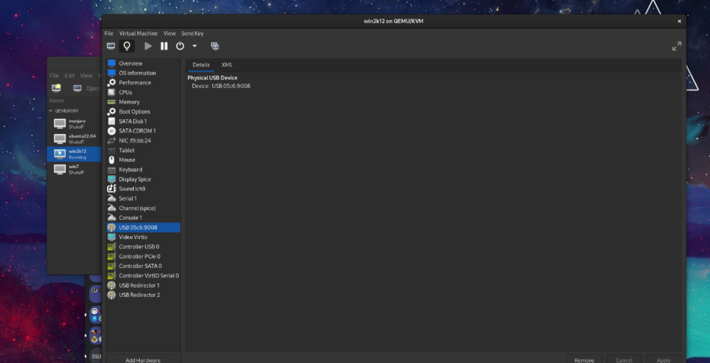This screenshot has height=363, width=710.
Task: Select Controller PCIe 0
Action: coord(143,257)
